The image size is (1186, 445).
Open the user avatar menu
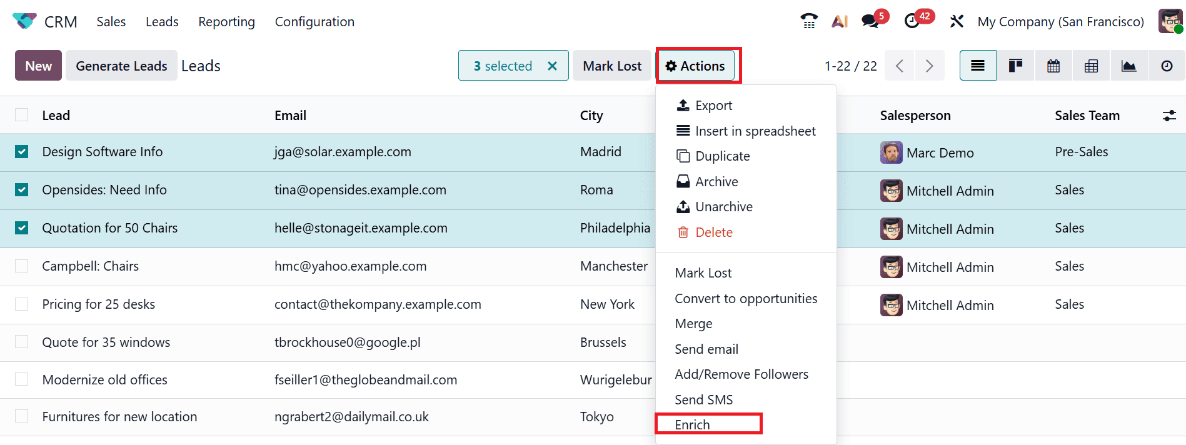(x=1170, y=21)
